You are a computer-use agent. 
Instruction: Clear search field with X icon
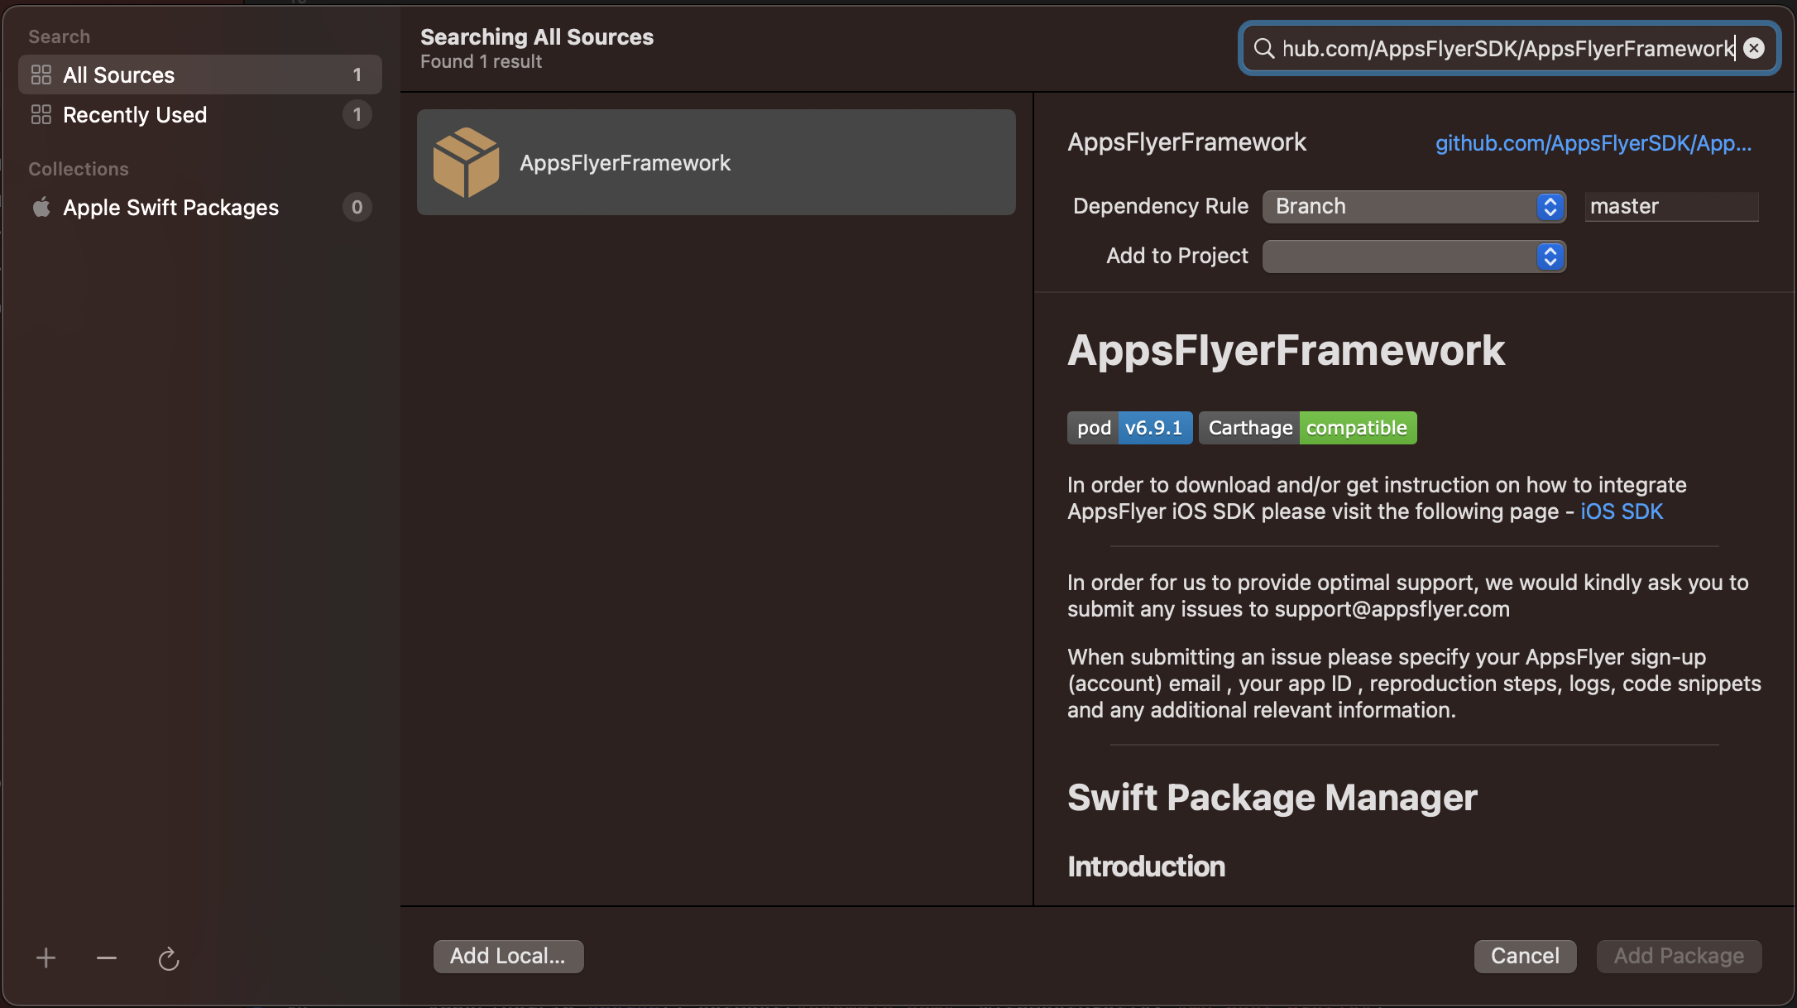coord(1754,48)
